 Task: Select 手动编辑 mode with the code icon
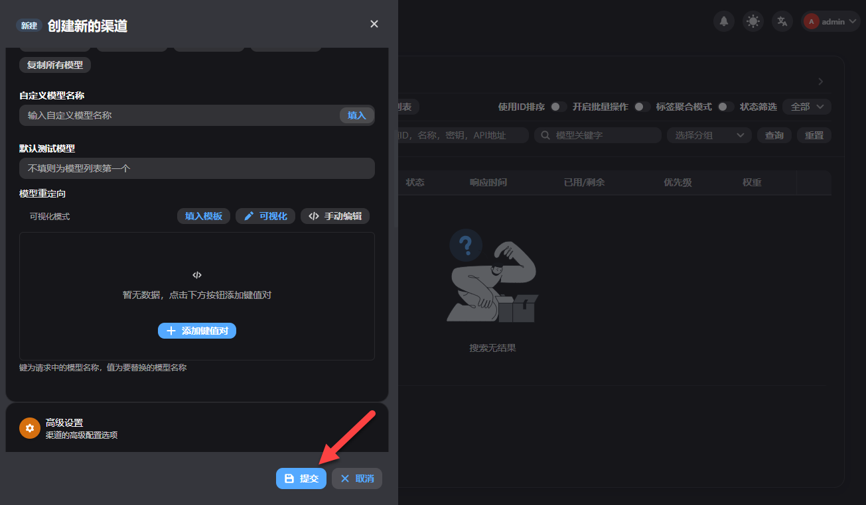click(335, 215)
